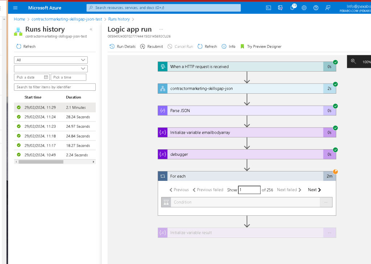Viewport: 371px width, 264px height.
Task: Select the run started 29/02/2024, 11:29
Action: (55, 107)
